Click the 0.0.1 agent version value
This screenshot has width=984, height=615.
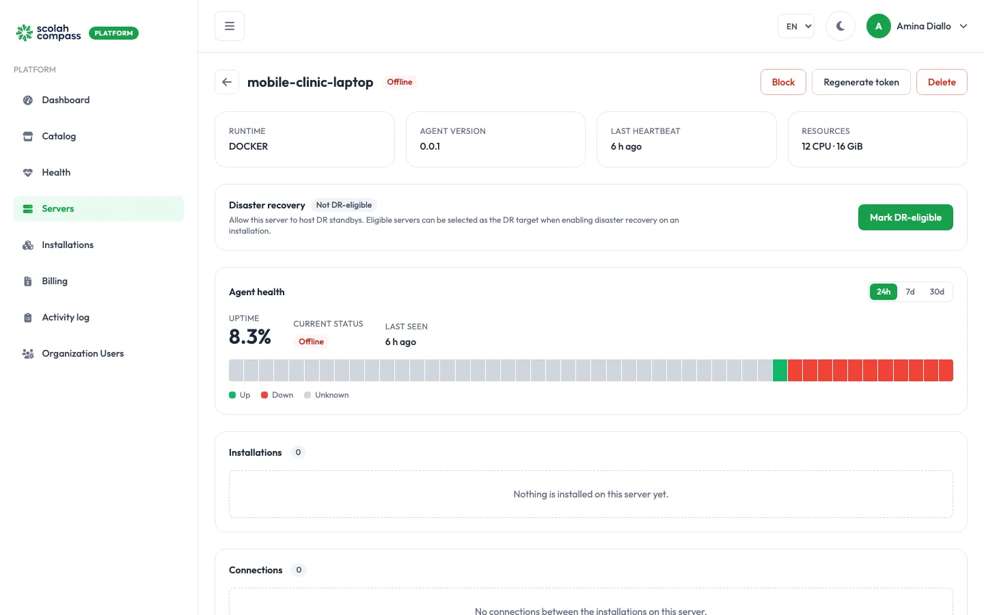[430, 146]
